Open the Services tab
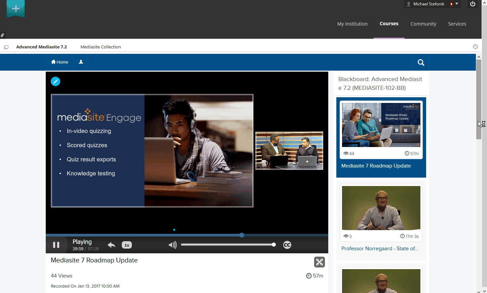 click(457, 24)
